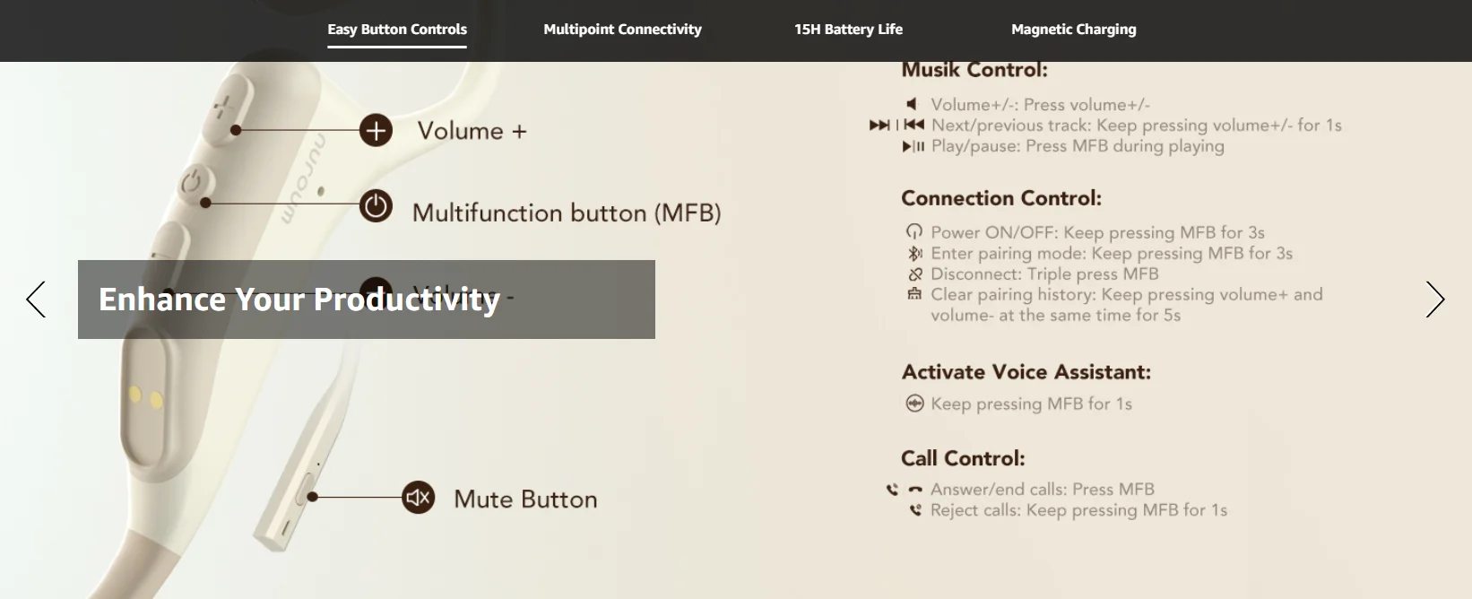The width and height of the screenshot is (1472, 599).
Task: Click the text Keep pressing MFB for 1s
Action: click(1031, 404)
